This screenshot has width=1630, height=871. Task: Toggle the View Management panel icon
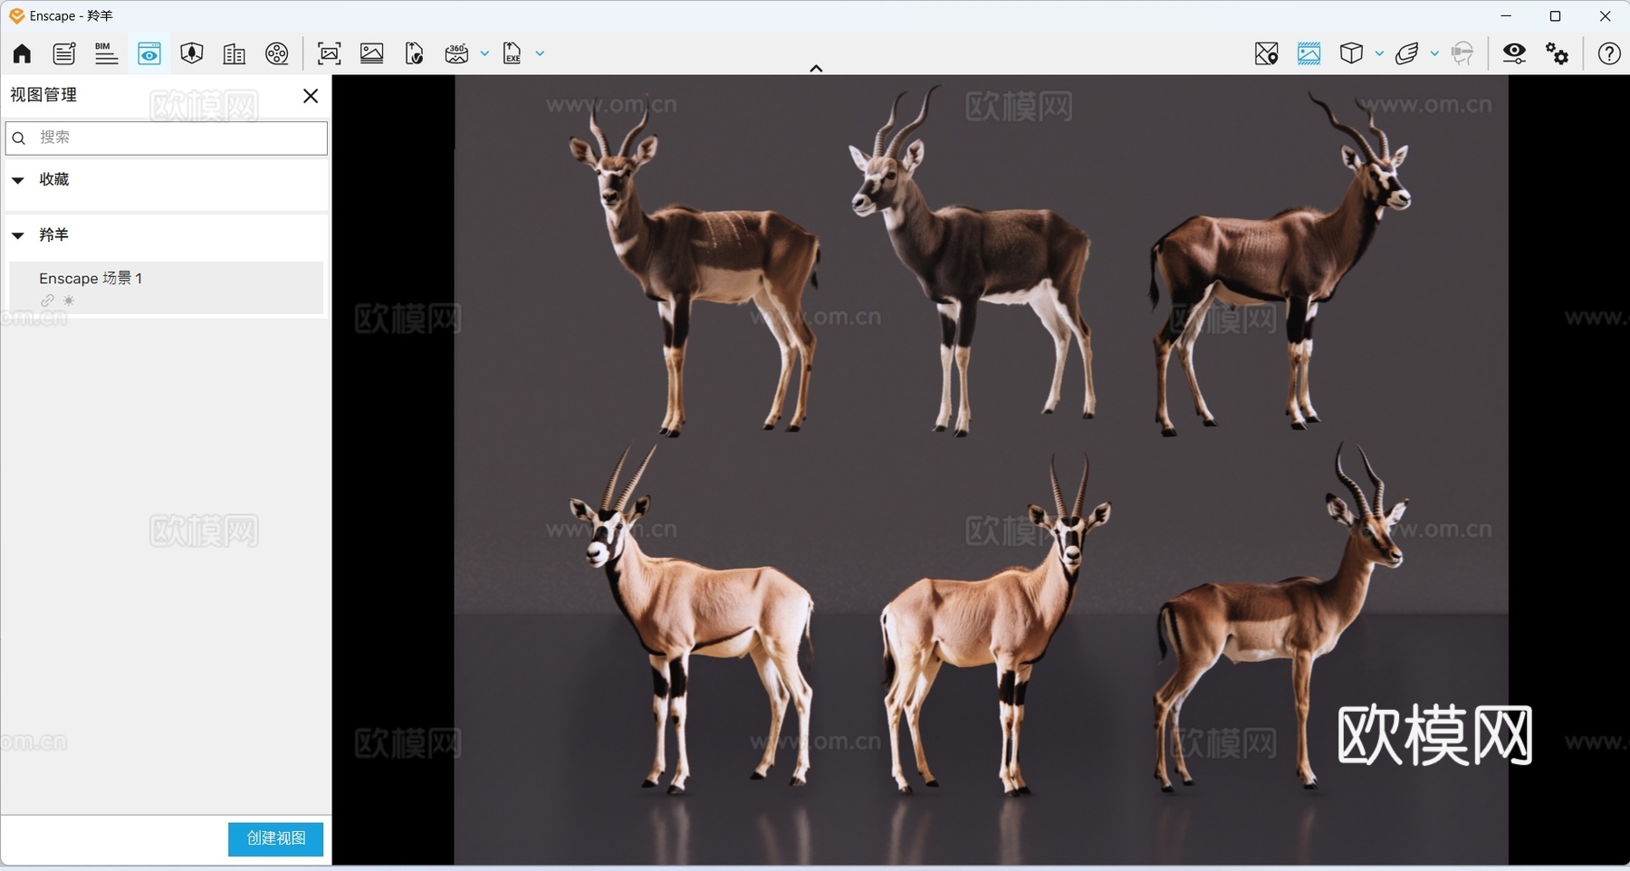click(x=149, y=53)
